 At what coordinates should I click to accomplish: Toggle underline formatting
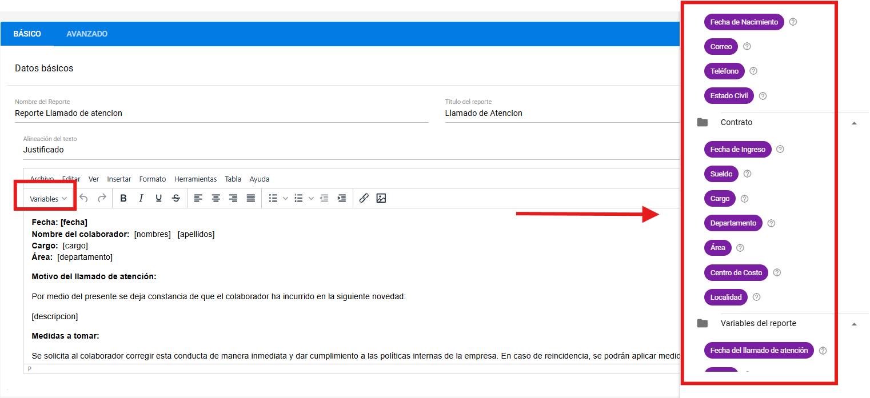coord(159,198)
